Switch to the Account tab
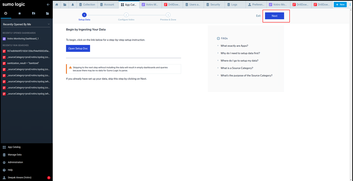 coord(108,4)
